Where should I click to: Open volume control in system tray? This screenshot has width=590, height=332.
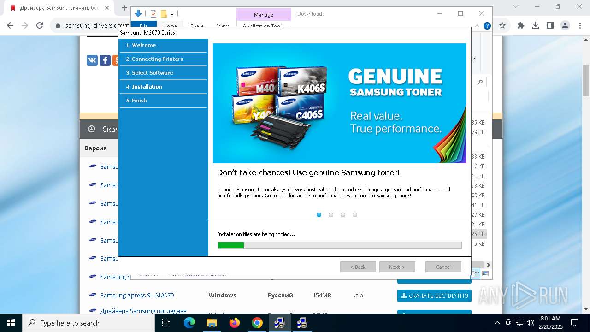tap(531, 323)
